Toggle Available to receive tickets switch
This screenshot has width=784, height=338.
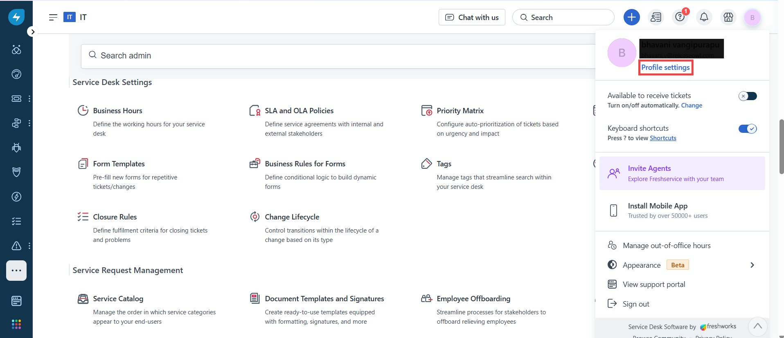coord(747,96)
